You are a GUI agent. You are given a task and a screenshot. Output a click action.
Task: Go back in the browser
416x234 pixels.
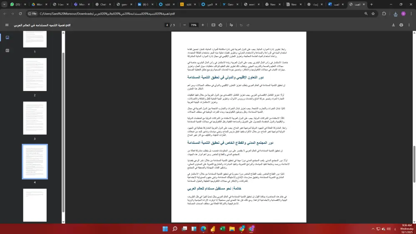tap(5, 14)
